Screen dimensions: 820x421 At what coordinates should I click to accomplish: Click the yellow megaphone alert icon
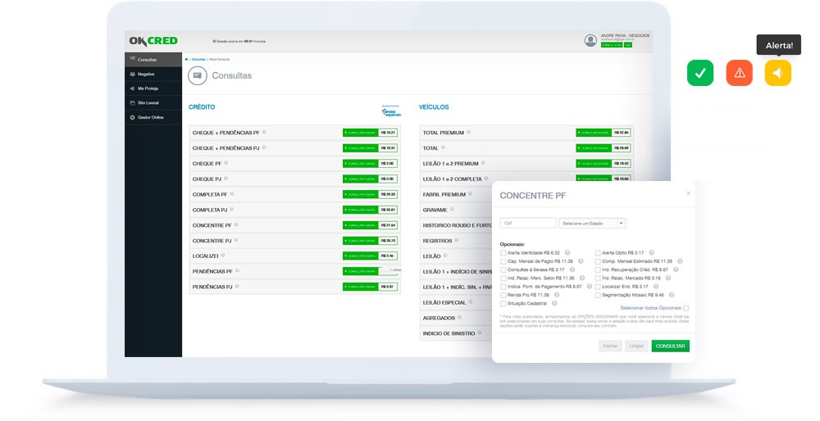coord(777,73)
